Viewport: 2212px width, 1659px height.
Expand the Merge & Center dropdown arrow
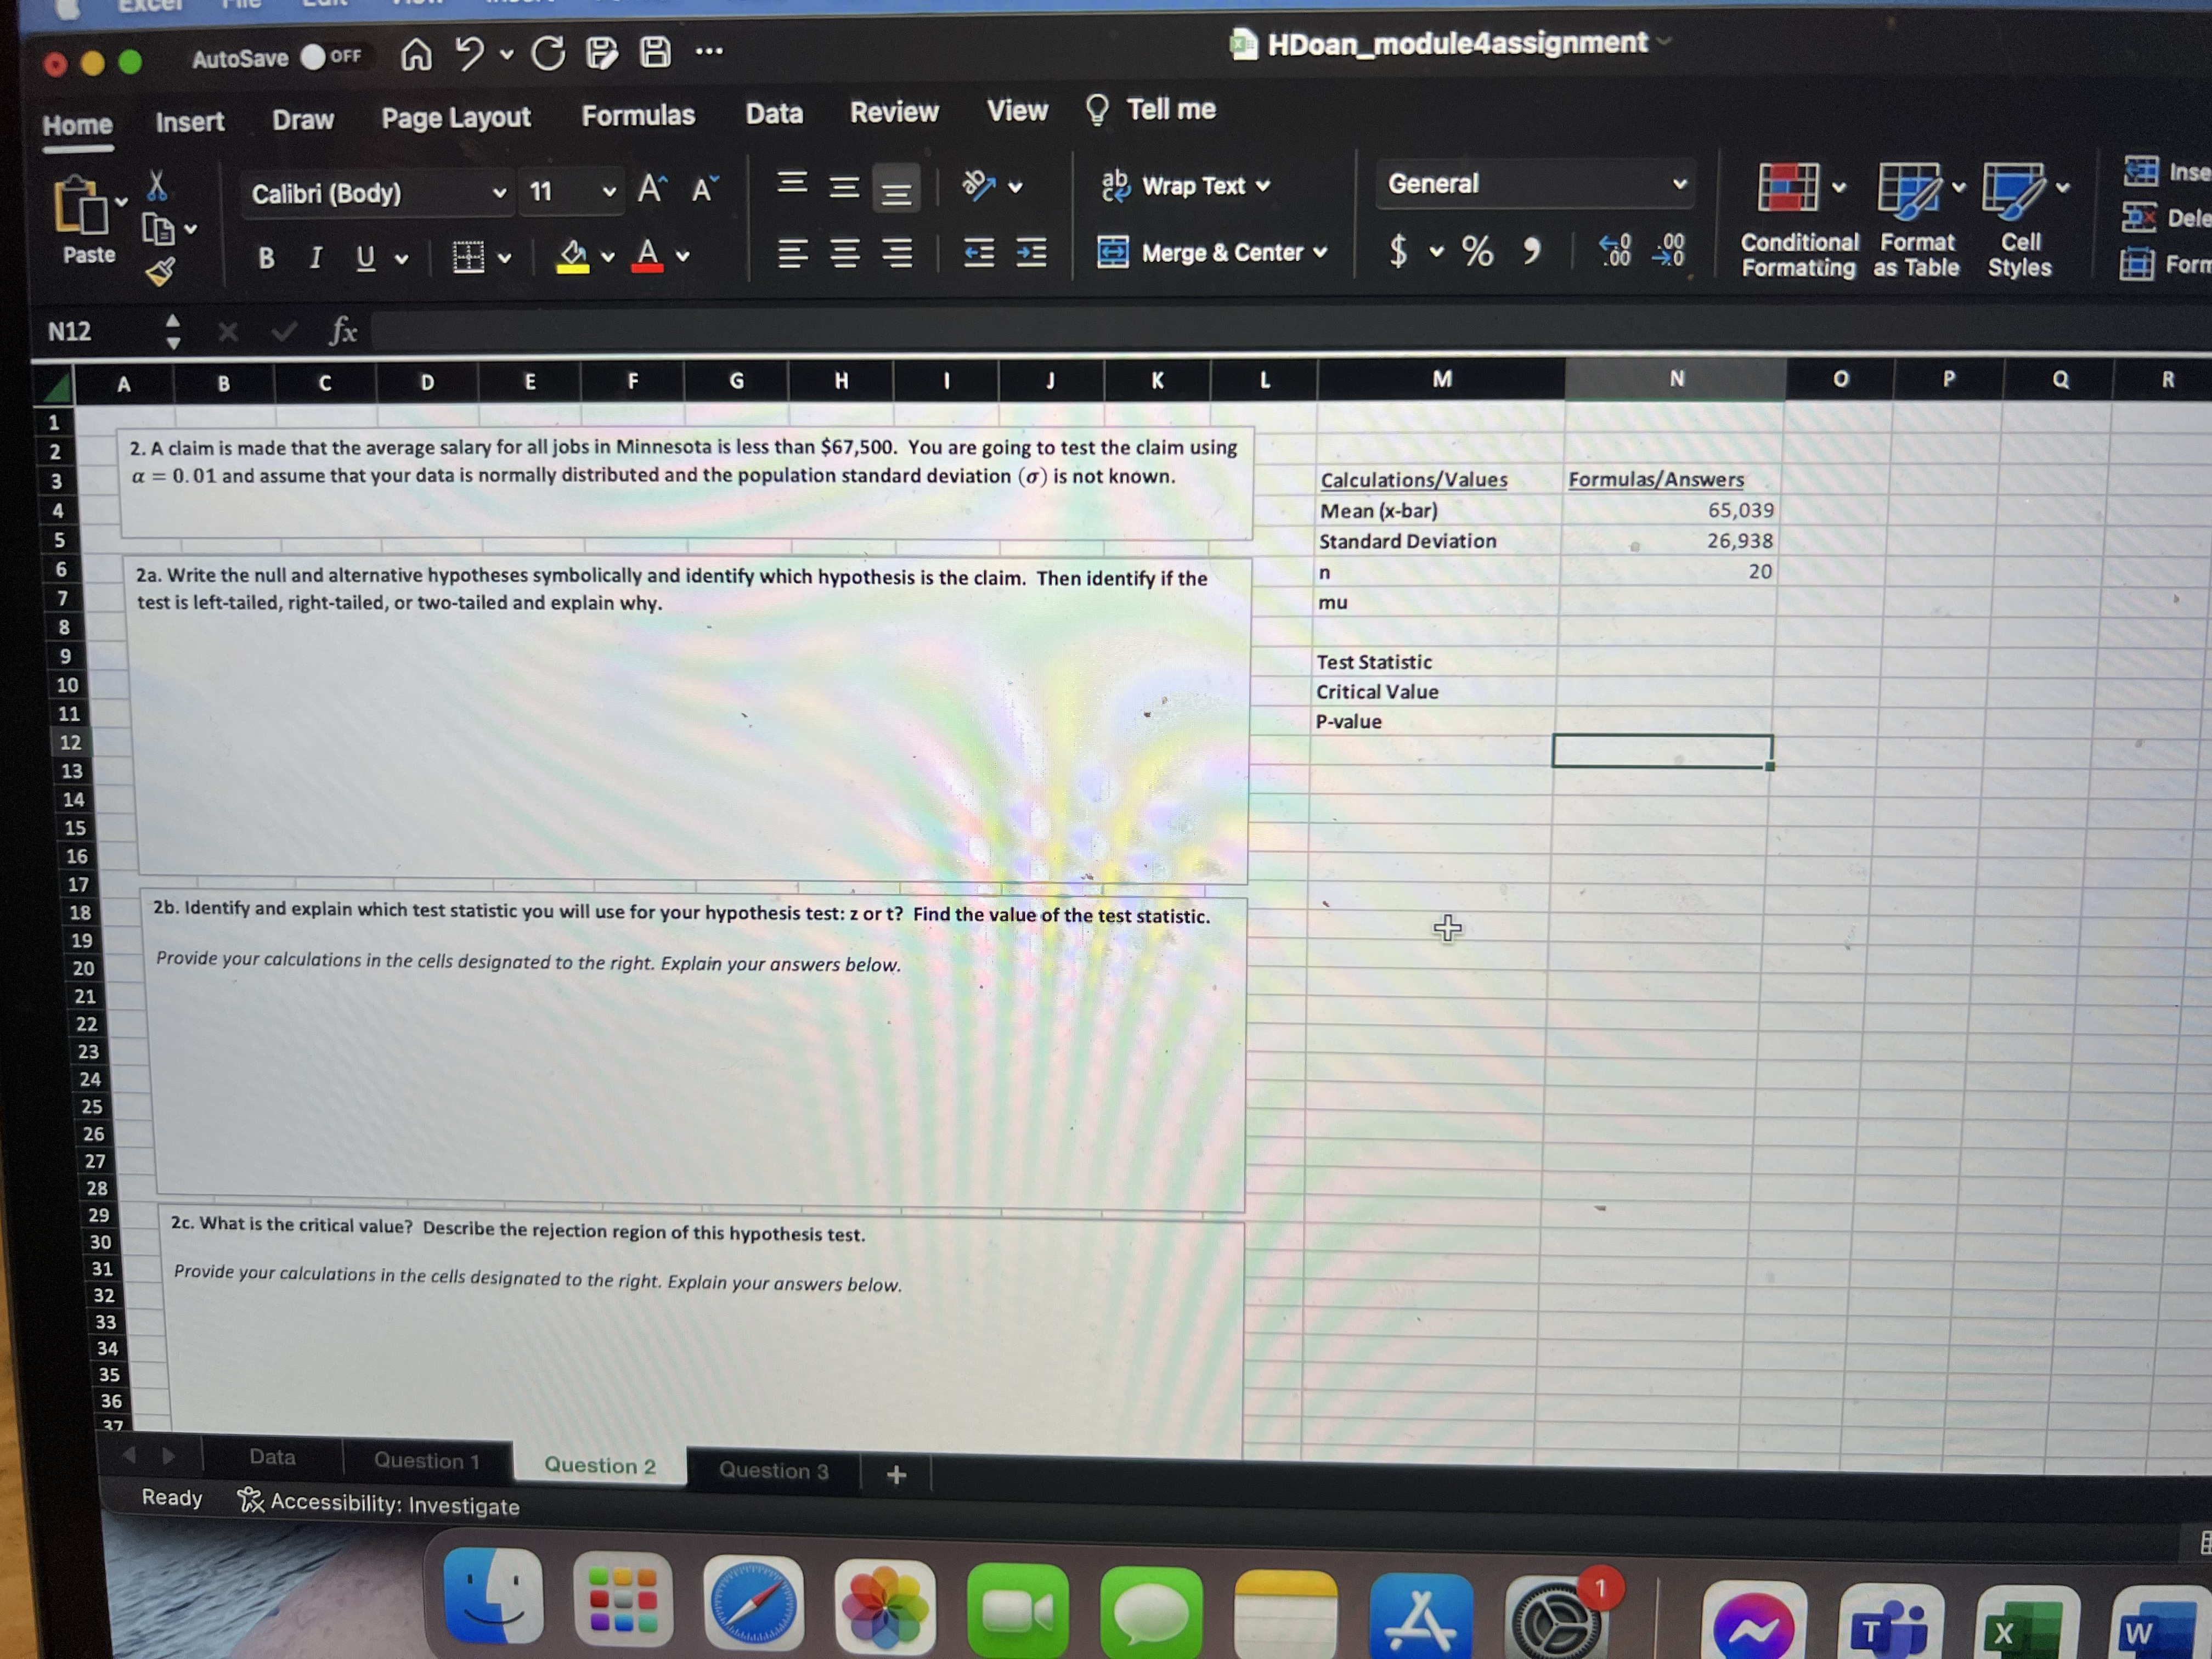coord(1320,252)
